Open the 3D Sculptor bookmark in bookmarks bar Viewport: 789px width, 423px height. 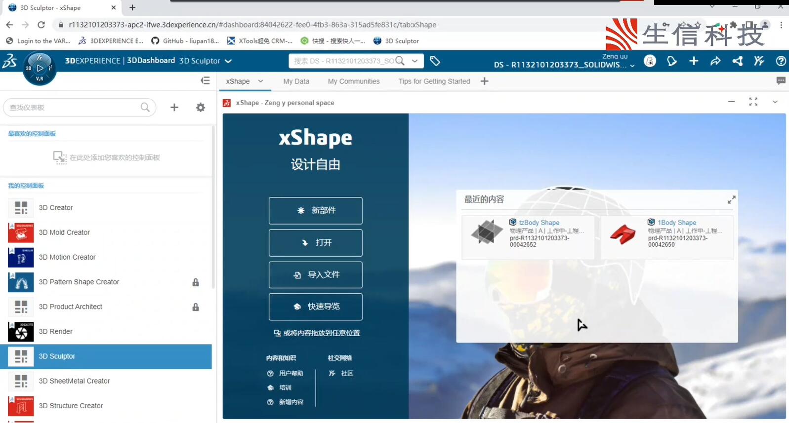pyautogui.click(x=396, y=41)
